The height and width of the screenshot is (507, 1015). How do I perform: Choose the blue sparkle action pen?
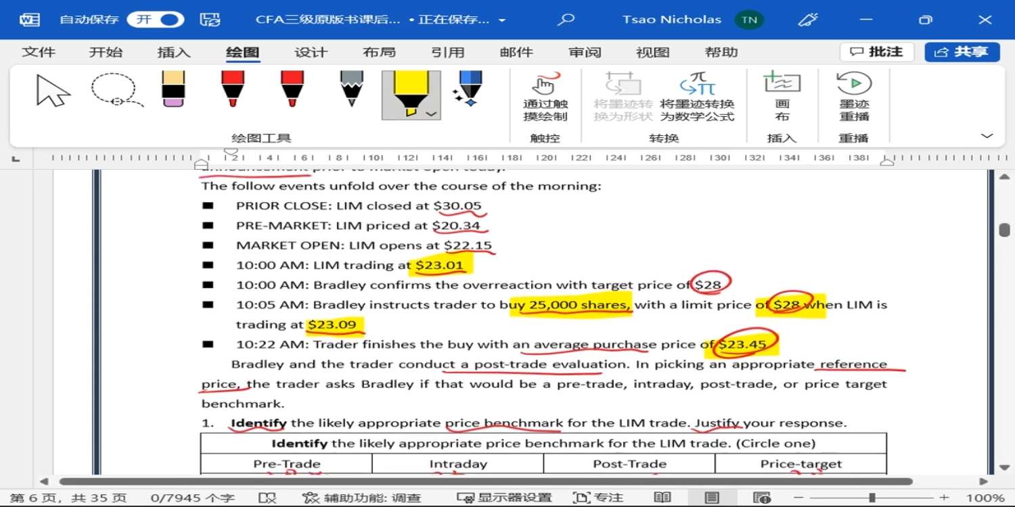tap(468, 89)
